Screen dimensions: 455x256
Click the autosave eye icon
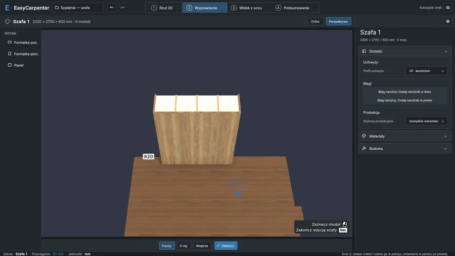[x=448, y=8]
